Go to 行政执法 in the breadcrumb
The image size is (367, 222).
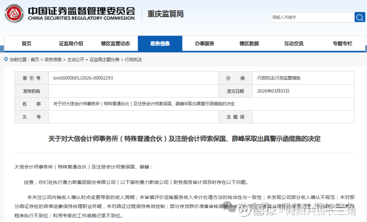133,60
